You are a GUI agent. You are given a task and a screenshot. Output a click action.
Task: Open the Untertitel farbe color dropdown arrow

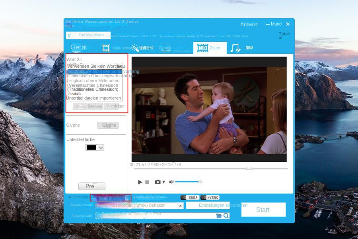point(101,147)
